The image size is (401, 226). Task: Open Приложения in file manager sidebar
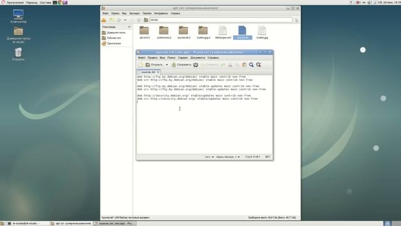point(112,43)
